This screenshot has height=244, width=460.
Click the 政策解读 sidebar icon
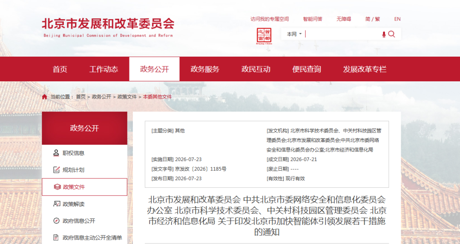(57, 204)
